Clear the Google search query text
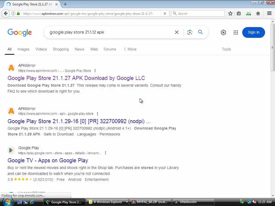 click(x=177, y=32)
